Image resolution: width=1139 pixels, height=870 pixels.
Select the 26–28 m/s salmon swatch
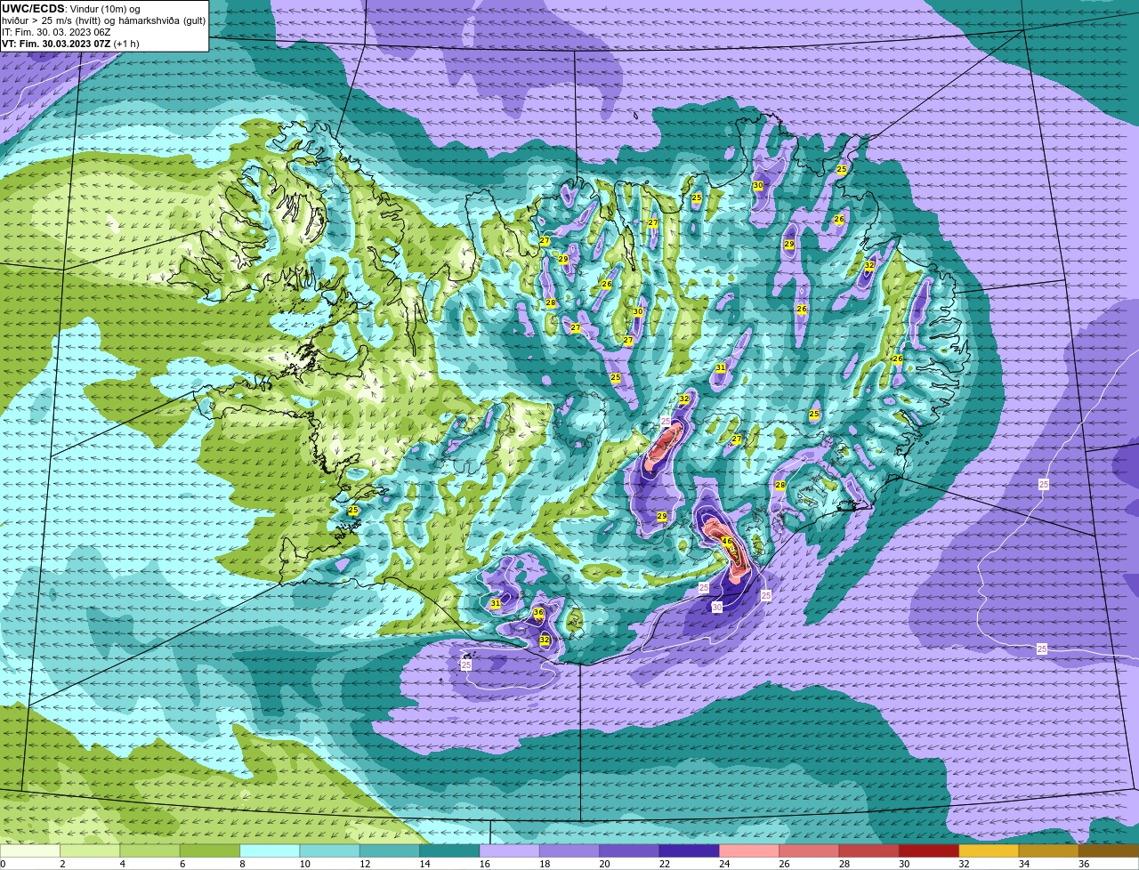pos(809,850)
